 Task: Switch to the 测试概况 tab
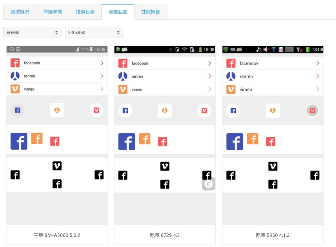[20, 12]
